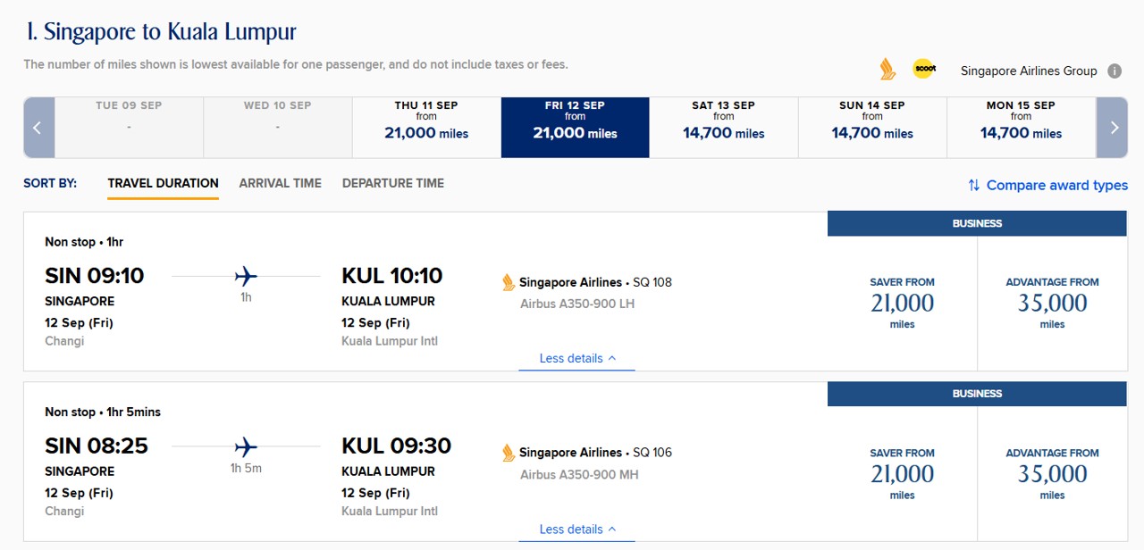Click airline logo beside SQ 106
Viewport: 1144px width, 550px height.
[x=509, y=454]
